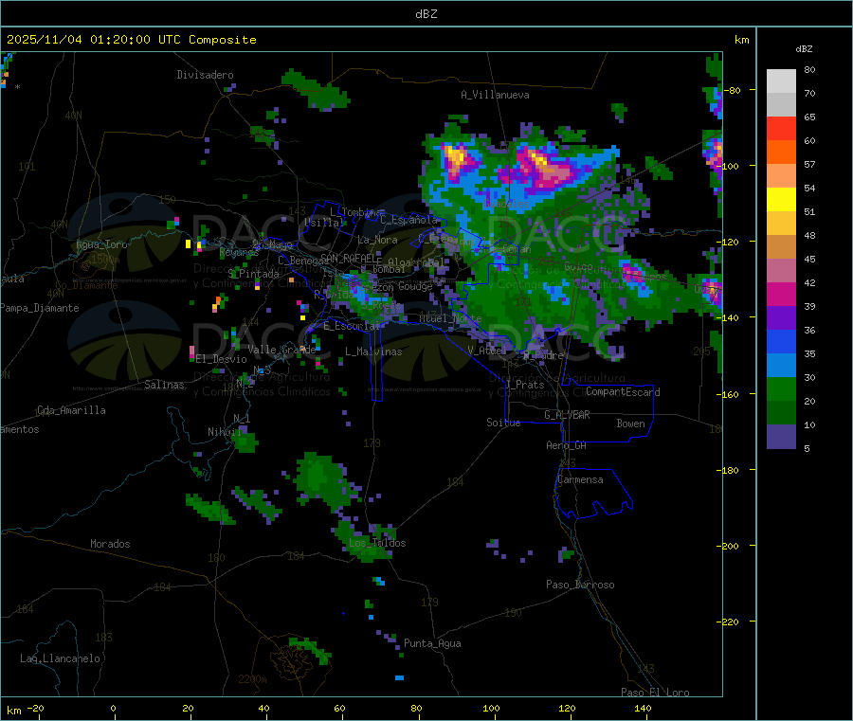The image size is (853, 721).
Task: Click the El_Desvio location label
Action: 222,359
